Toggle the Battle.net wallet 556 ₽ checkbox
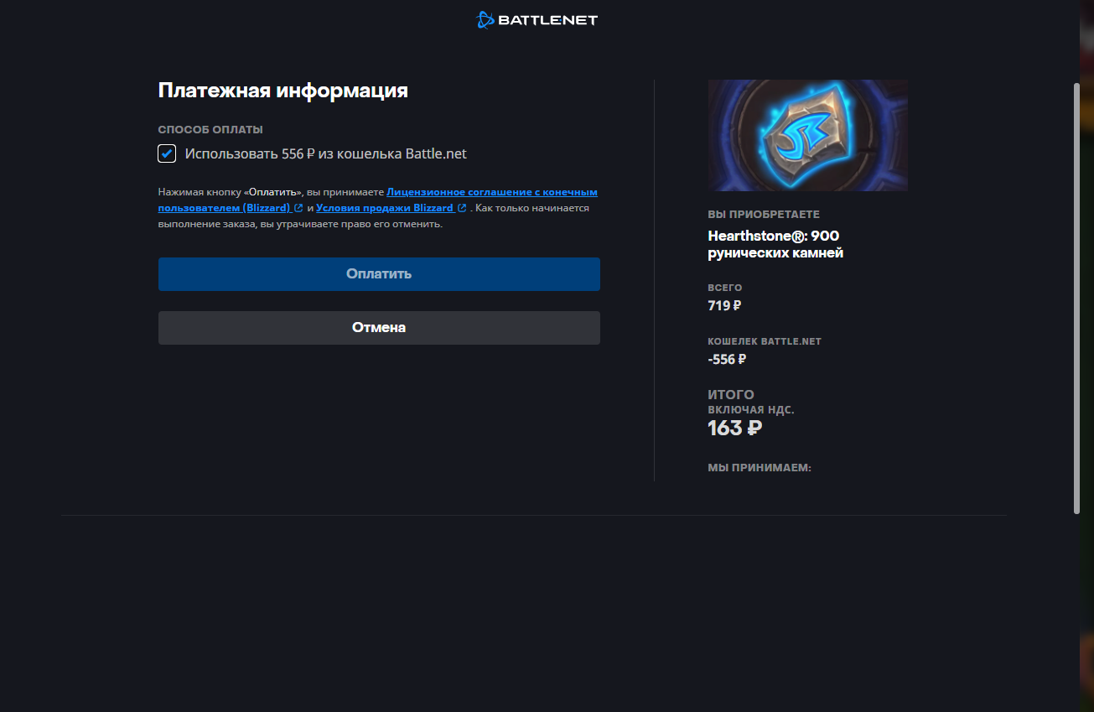1094x712 pixels. tap(167, 153)
